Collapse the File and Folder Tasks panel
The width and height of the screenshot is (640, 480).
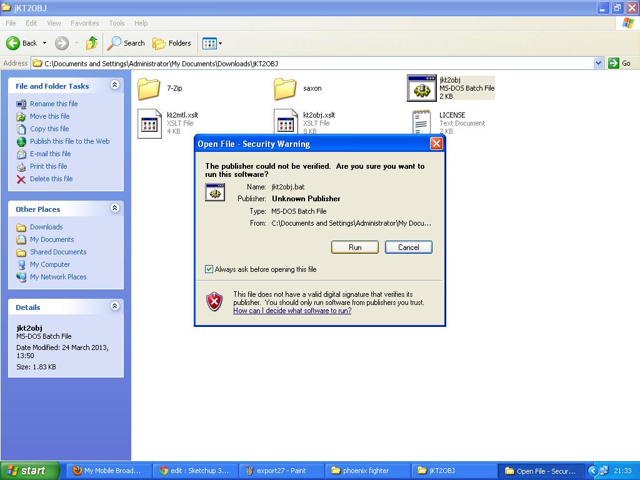click(x=115, y=85)
